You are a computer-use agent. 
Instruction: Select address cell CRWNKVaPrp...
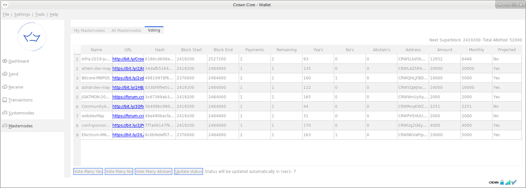(413, 135)
